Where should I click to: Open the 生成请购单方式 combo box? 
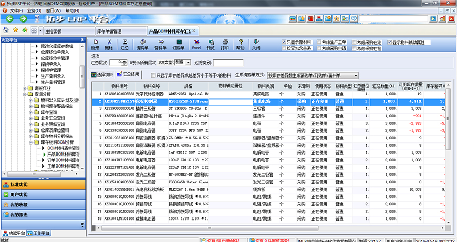313,75
